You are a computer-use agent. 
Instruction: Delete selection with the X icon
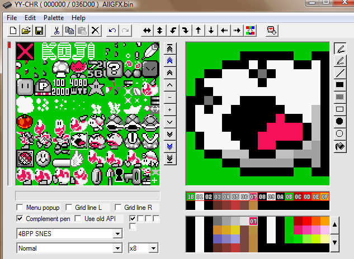[95, 31]
